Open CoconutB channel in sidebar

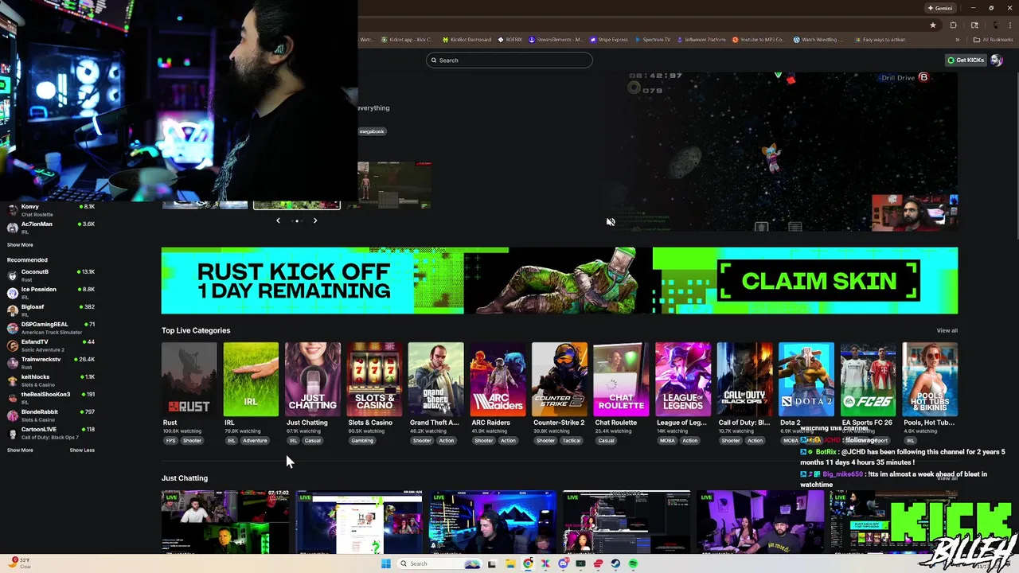(x=51, y=275)
